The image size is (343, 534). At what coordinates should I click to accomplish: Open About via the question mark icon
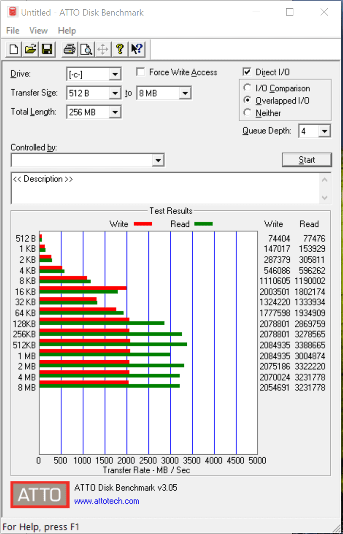click(x=119, y=49)
